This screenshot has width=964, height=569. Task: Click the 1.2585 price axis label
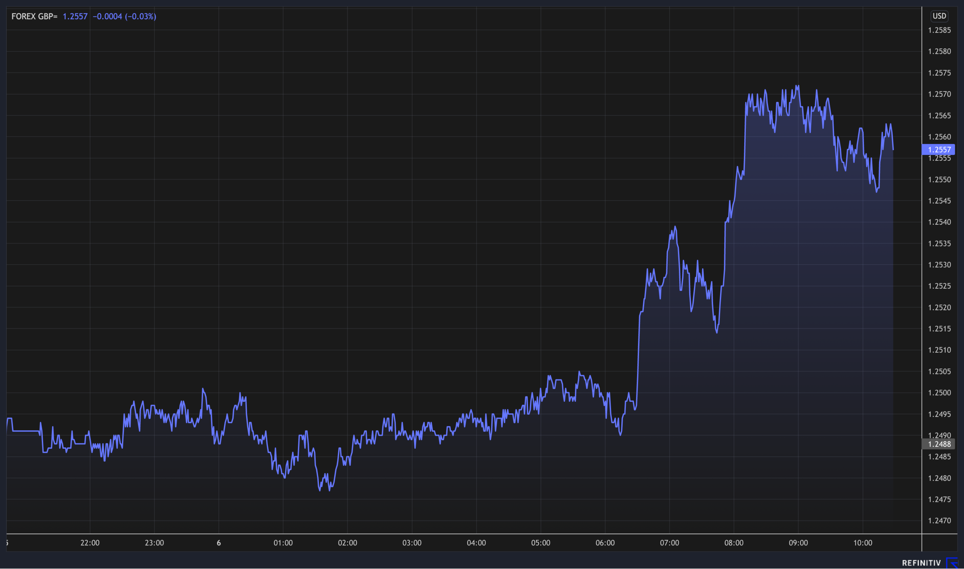tap(939, 30)
